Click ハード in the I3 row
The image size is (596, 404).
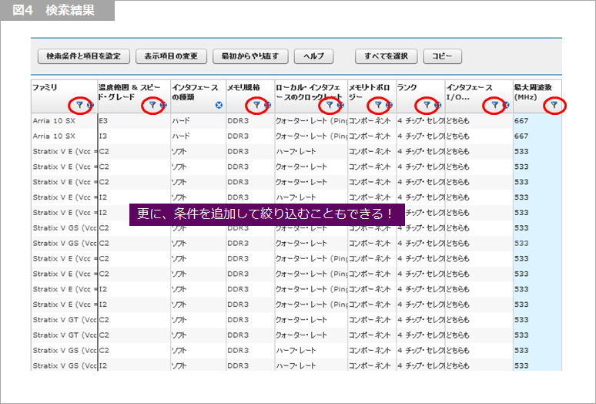[x=180, y=136]
